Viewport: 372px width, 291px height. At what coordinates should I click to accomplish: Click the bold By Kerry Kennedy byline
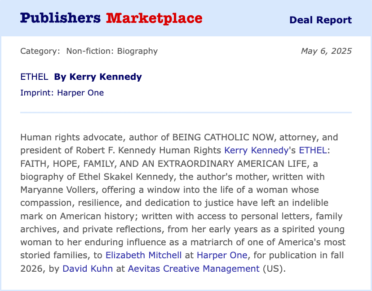(x=98, y=77)
